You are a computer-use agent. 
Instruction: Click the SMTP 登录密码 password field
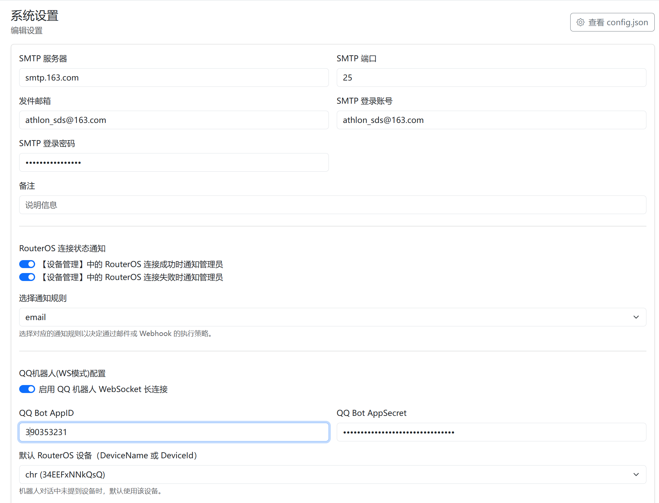tap(174, 162)
